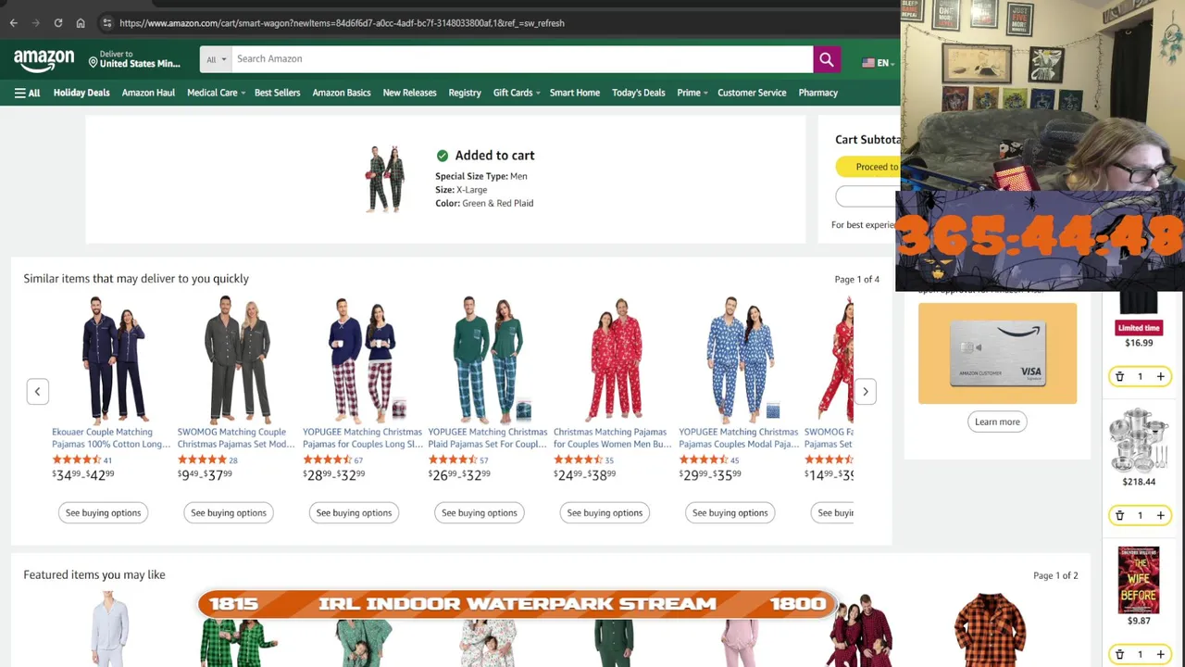Screen dimensions: 1185x667
Task: Open Pharmacy
Action: 818,93
